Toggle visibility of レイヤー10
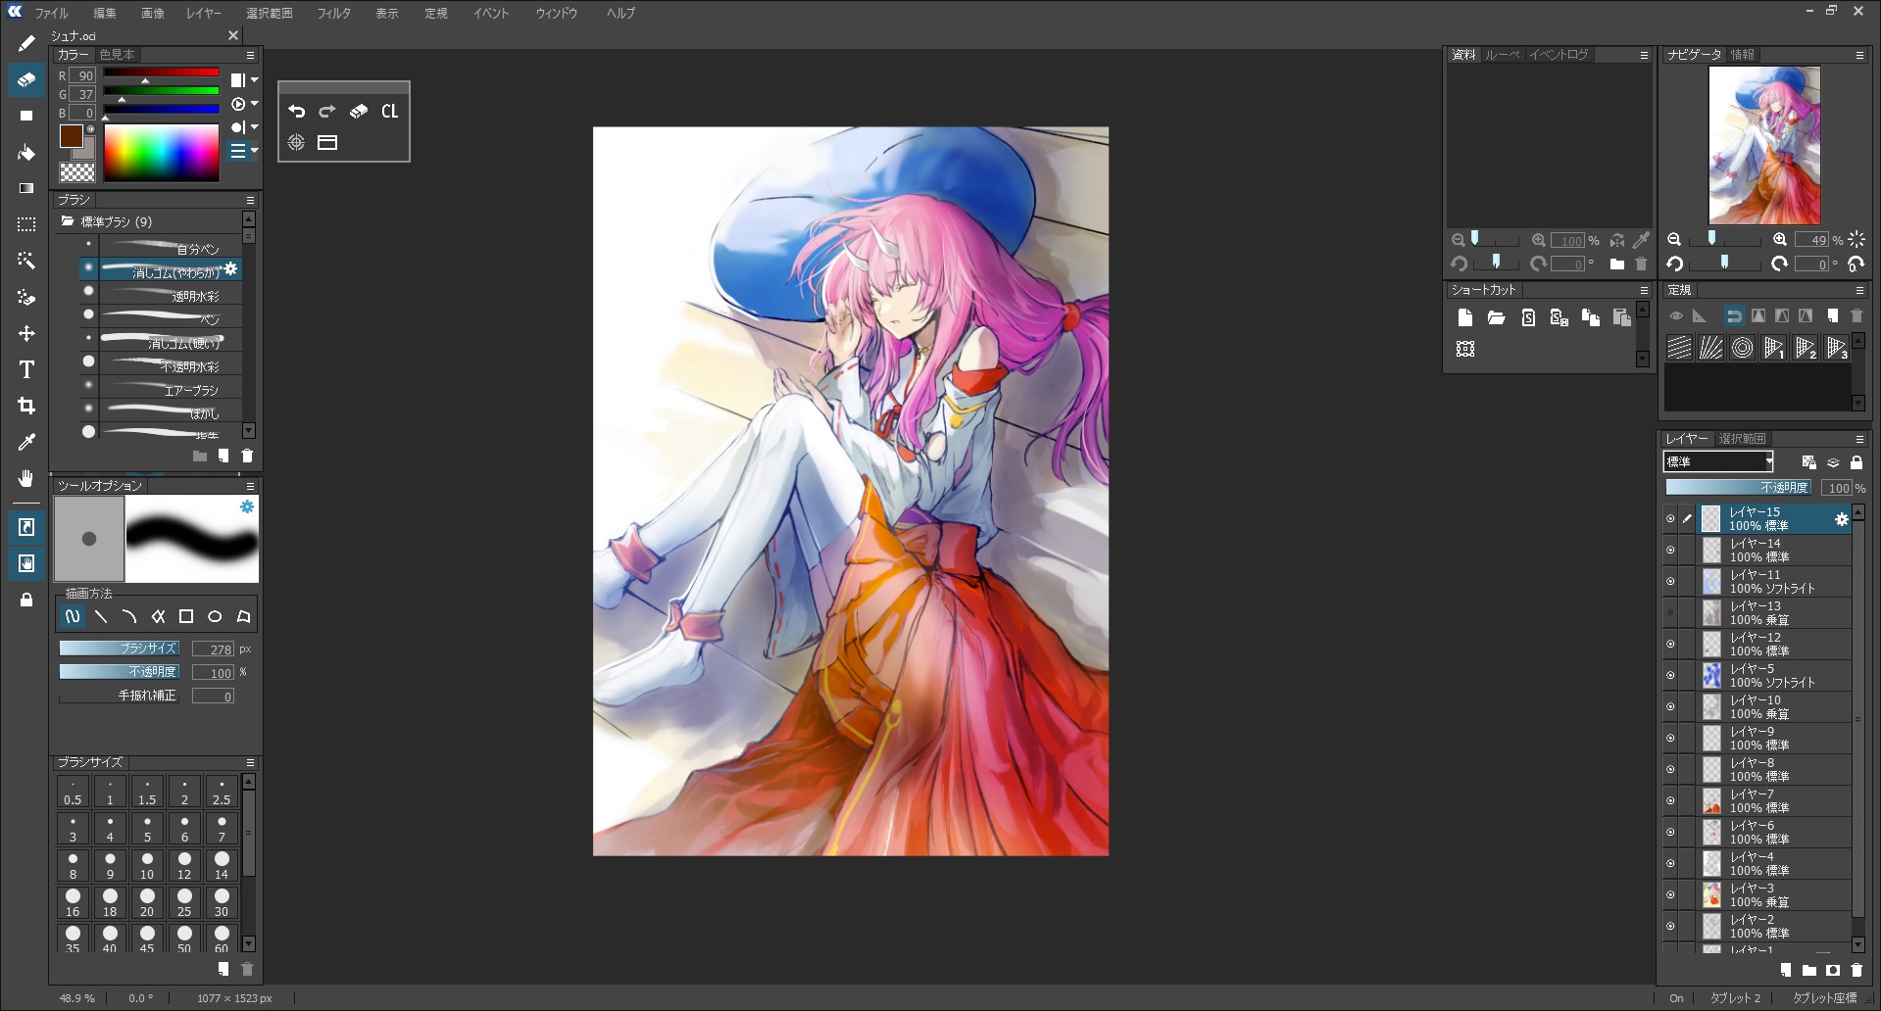Image resolution: width=1881 pixels, height=1011 pixels. 1670,707
